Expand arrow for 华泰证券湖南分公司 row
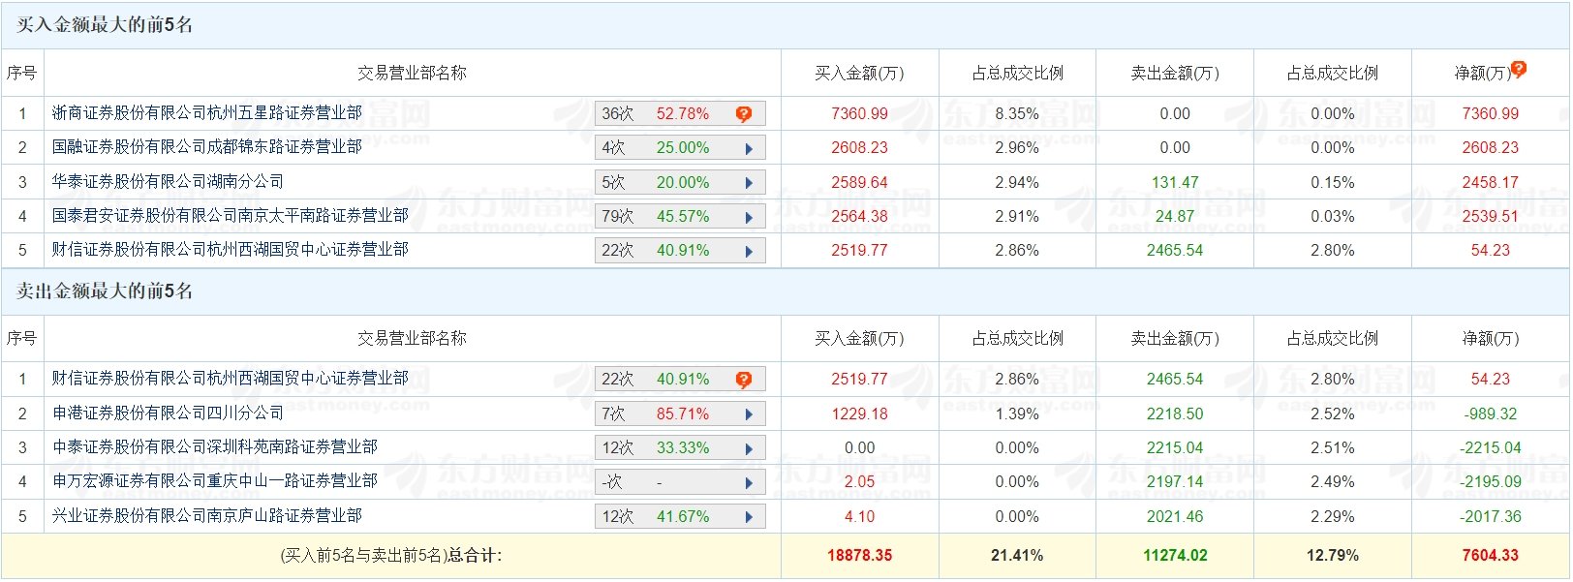Image resolution: width=1573 pixels, height=582 pixels. (749, 183)
